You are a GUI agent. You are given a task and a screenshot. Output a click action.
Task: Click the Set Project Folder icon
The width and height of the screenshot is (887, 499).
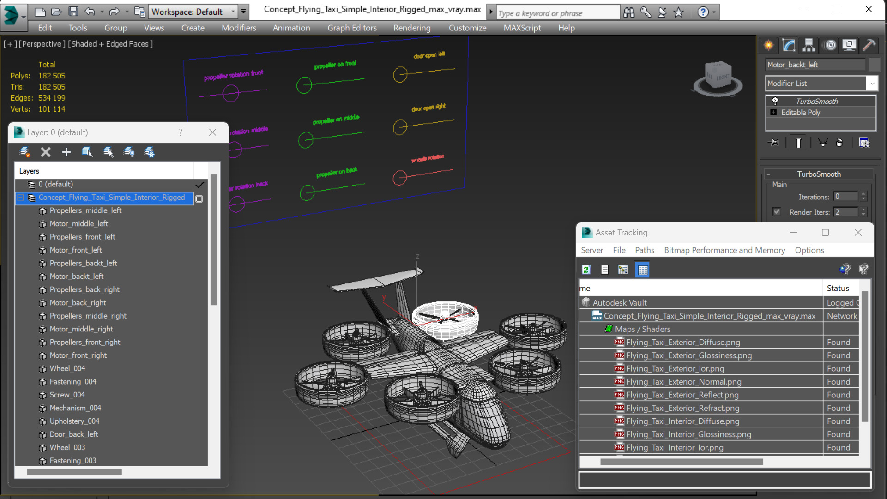[140, 12]
